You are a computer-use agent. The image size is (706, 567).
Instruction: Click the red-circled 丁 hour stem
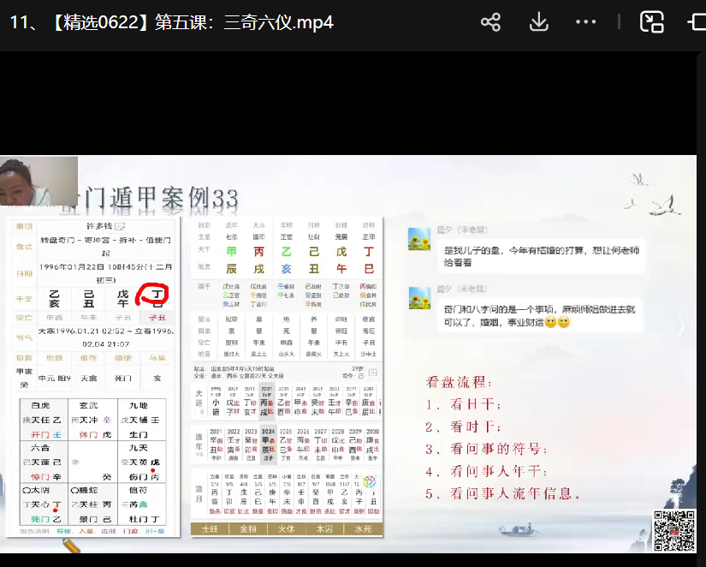(x=157, y=295)
